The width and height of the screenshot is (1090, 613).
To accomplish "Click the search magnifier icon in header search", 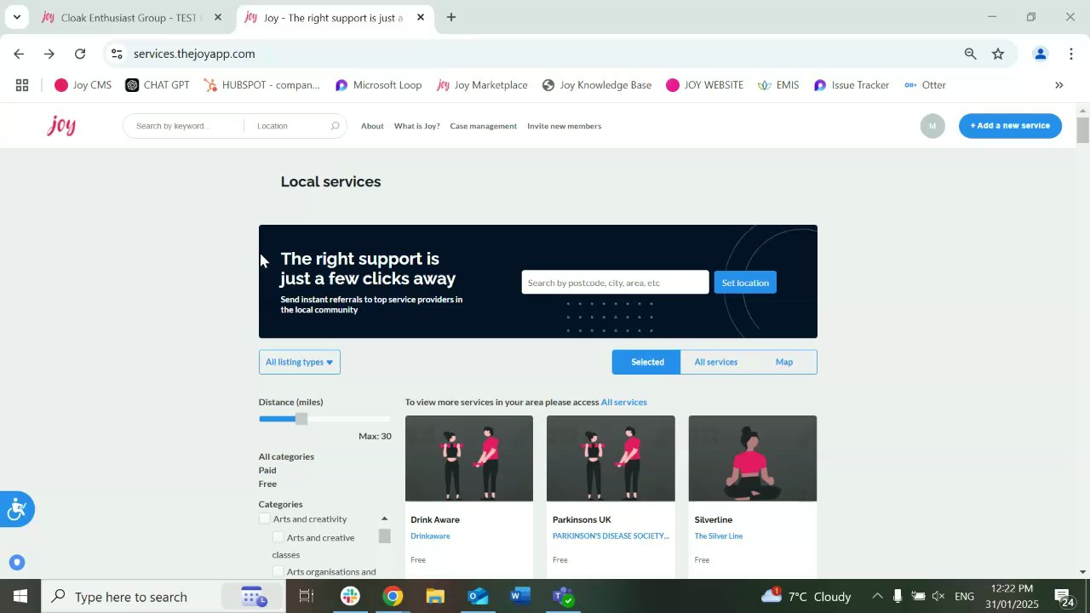I will 336,126.
